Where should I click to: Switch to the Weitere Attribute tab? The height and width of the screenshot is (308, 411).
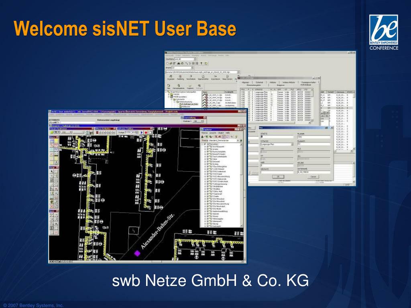289,82
